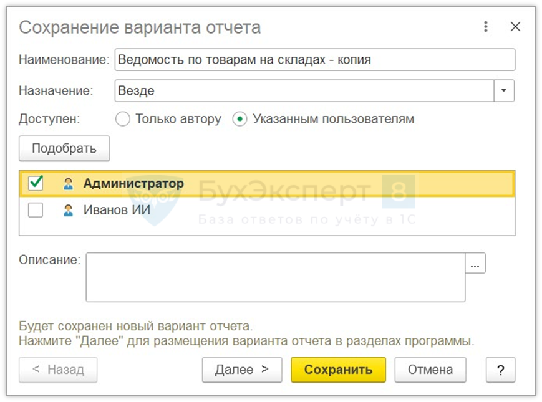Click the < Назад button
This screenshot has width=542, height=402.
pos(59,370)
